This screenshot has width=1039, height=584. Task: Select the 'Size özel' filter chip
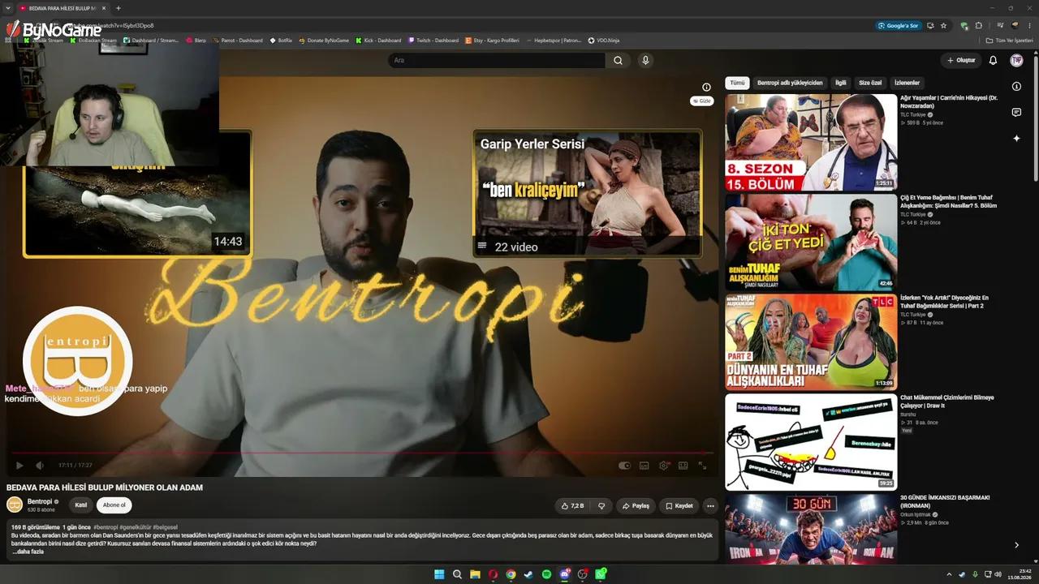[x=870, y=83]
